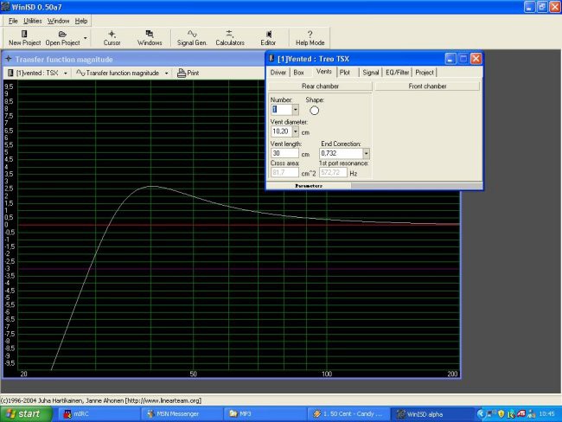Click the End Correction 0,732 field

coord(342,153)
